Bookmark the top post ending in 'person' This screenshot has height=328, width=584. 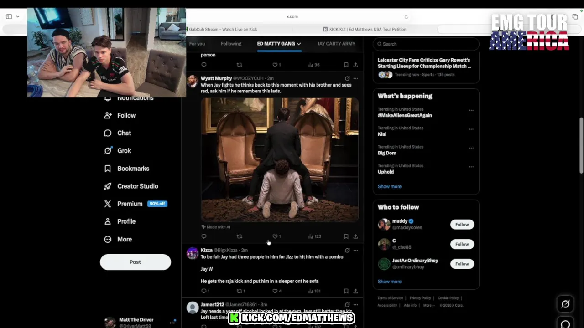click(346, 65)
